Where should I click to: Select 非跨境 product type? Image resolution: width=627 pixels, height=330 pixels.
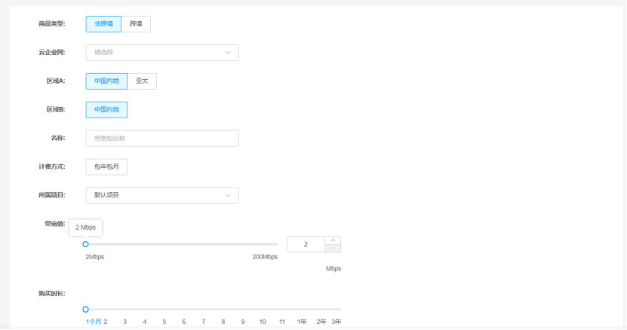103,24
